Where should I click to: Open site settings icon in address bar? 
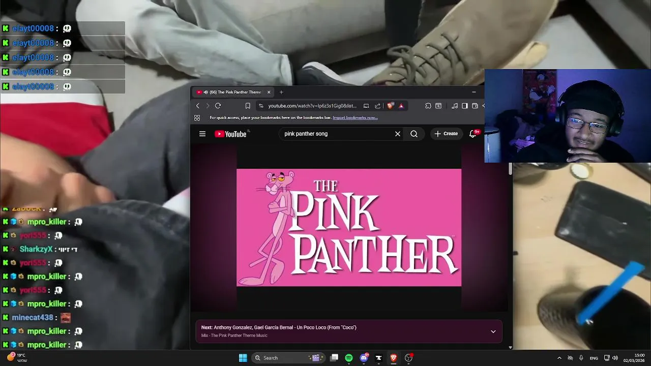[261, 106]
